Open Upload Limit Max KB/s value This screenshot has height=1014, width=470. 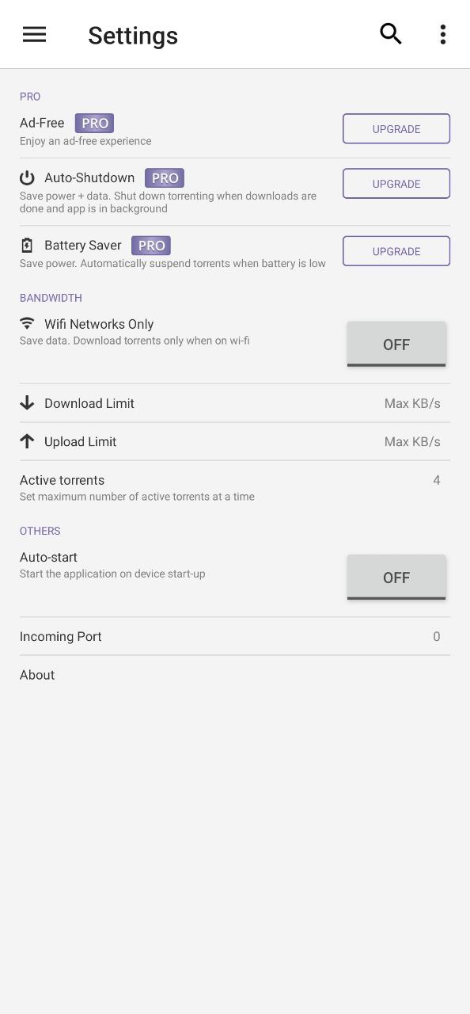412,441
